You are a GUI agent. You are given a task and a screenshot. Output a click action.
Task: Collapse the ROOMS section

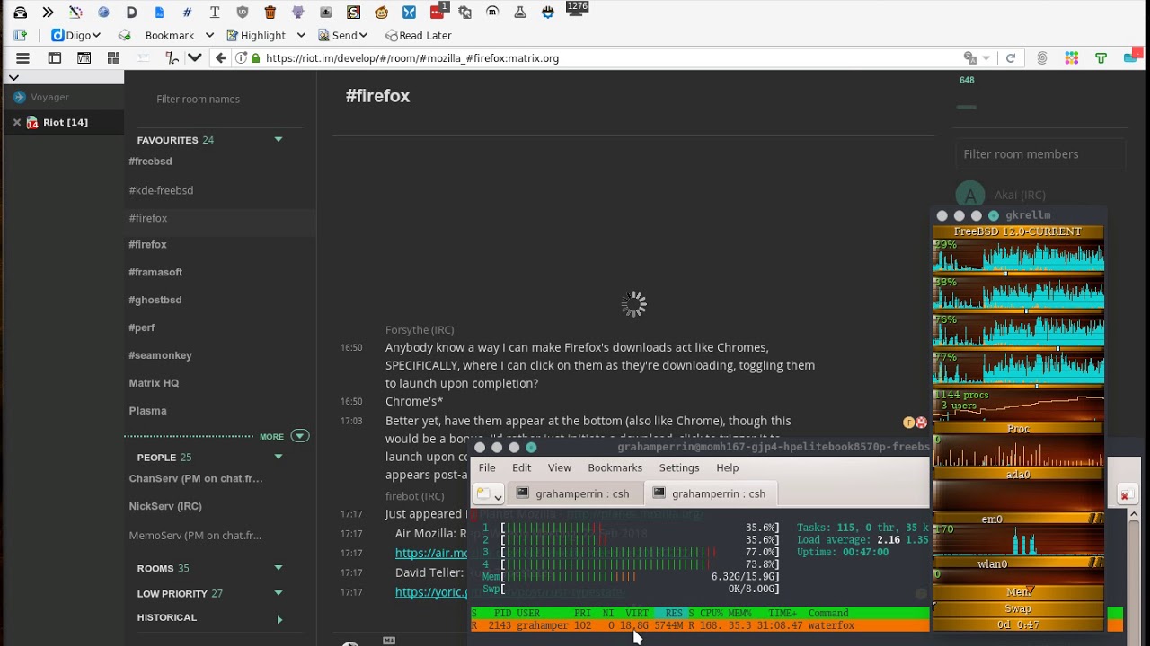tap(279, 568)
